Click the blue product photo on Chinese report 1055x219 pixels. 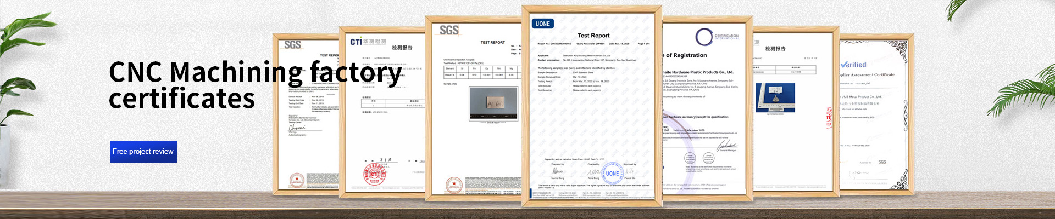coord(775,97)
